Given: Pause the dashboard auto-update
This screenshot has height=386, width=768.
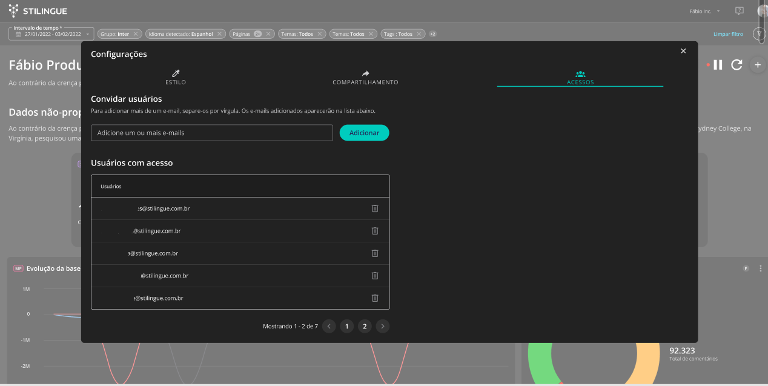Looking at the screenshot, I should [718, 65].
